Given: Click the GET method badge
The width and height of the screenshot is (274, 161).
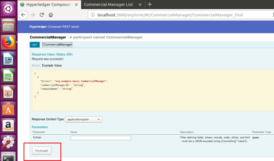Looking at the screenshot, I should (x=35, y=45).
